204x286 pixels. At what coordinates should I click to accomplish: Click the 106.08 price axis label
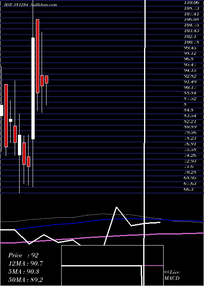191,20
